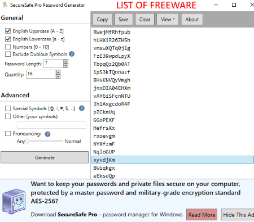Enable Other (your symbols) checkbox
The height and width of the screenshot is (222, 254).
pyautogui.click(x=8, y=116)
